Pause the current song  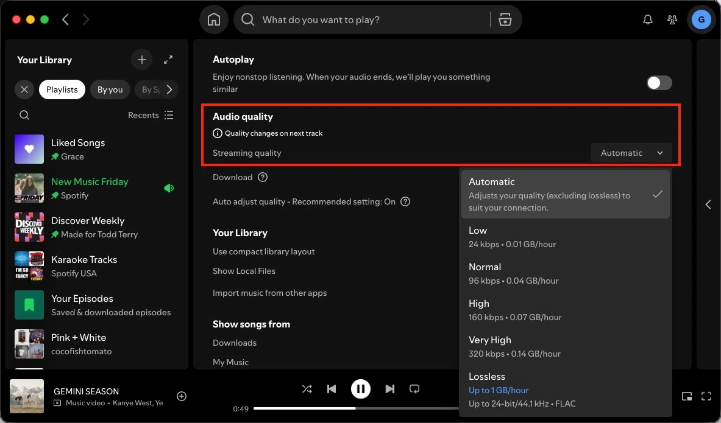tap(361, 389)
